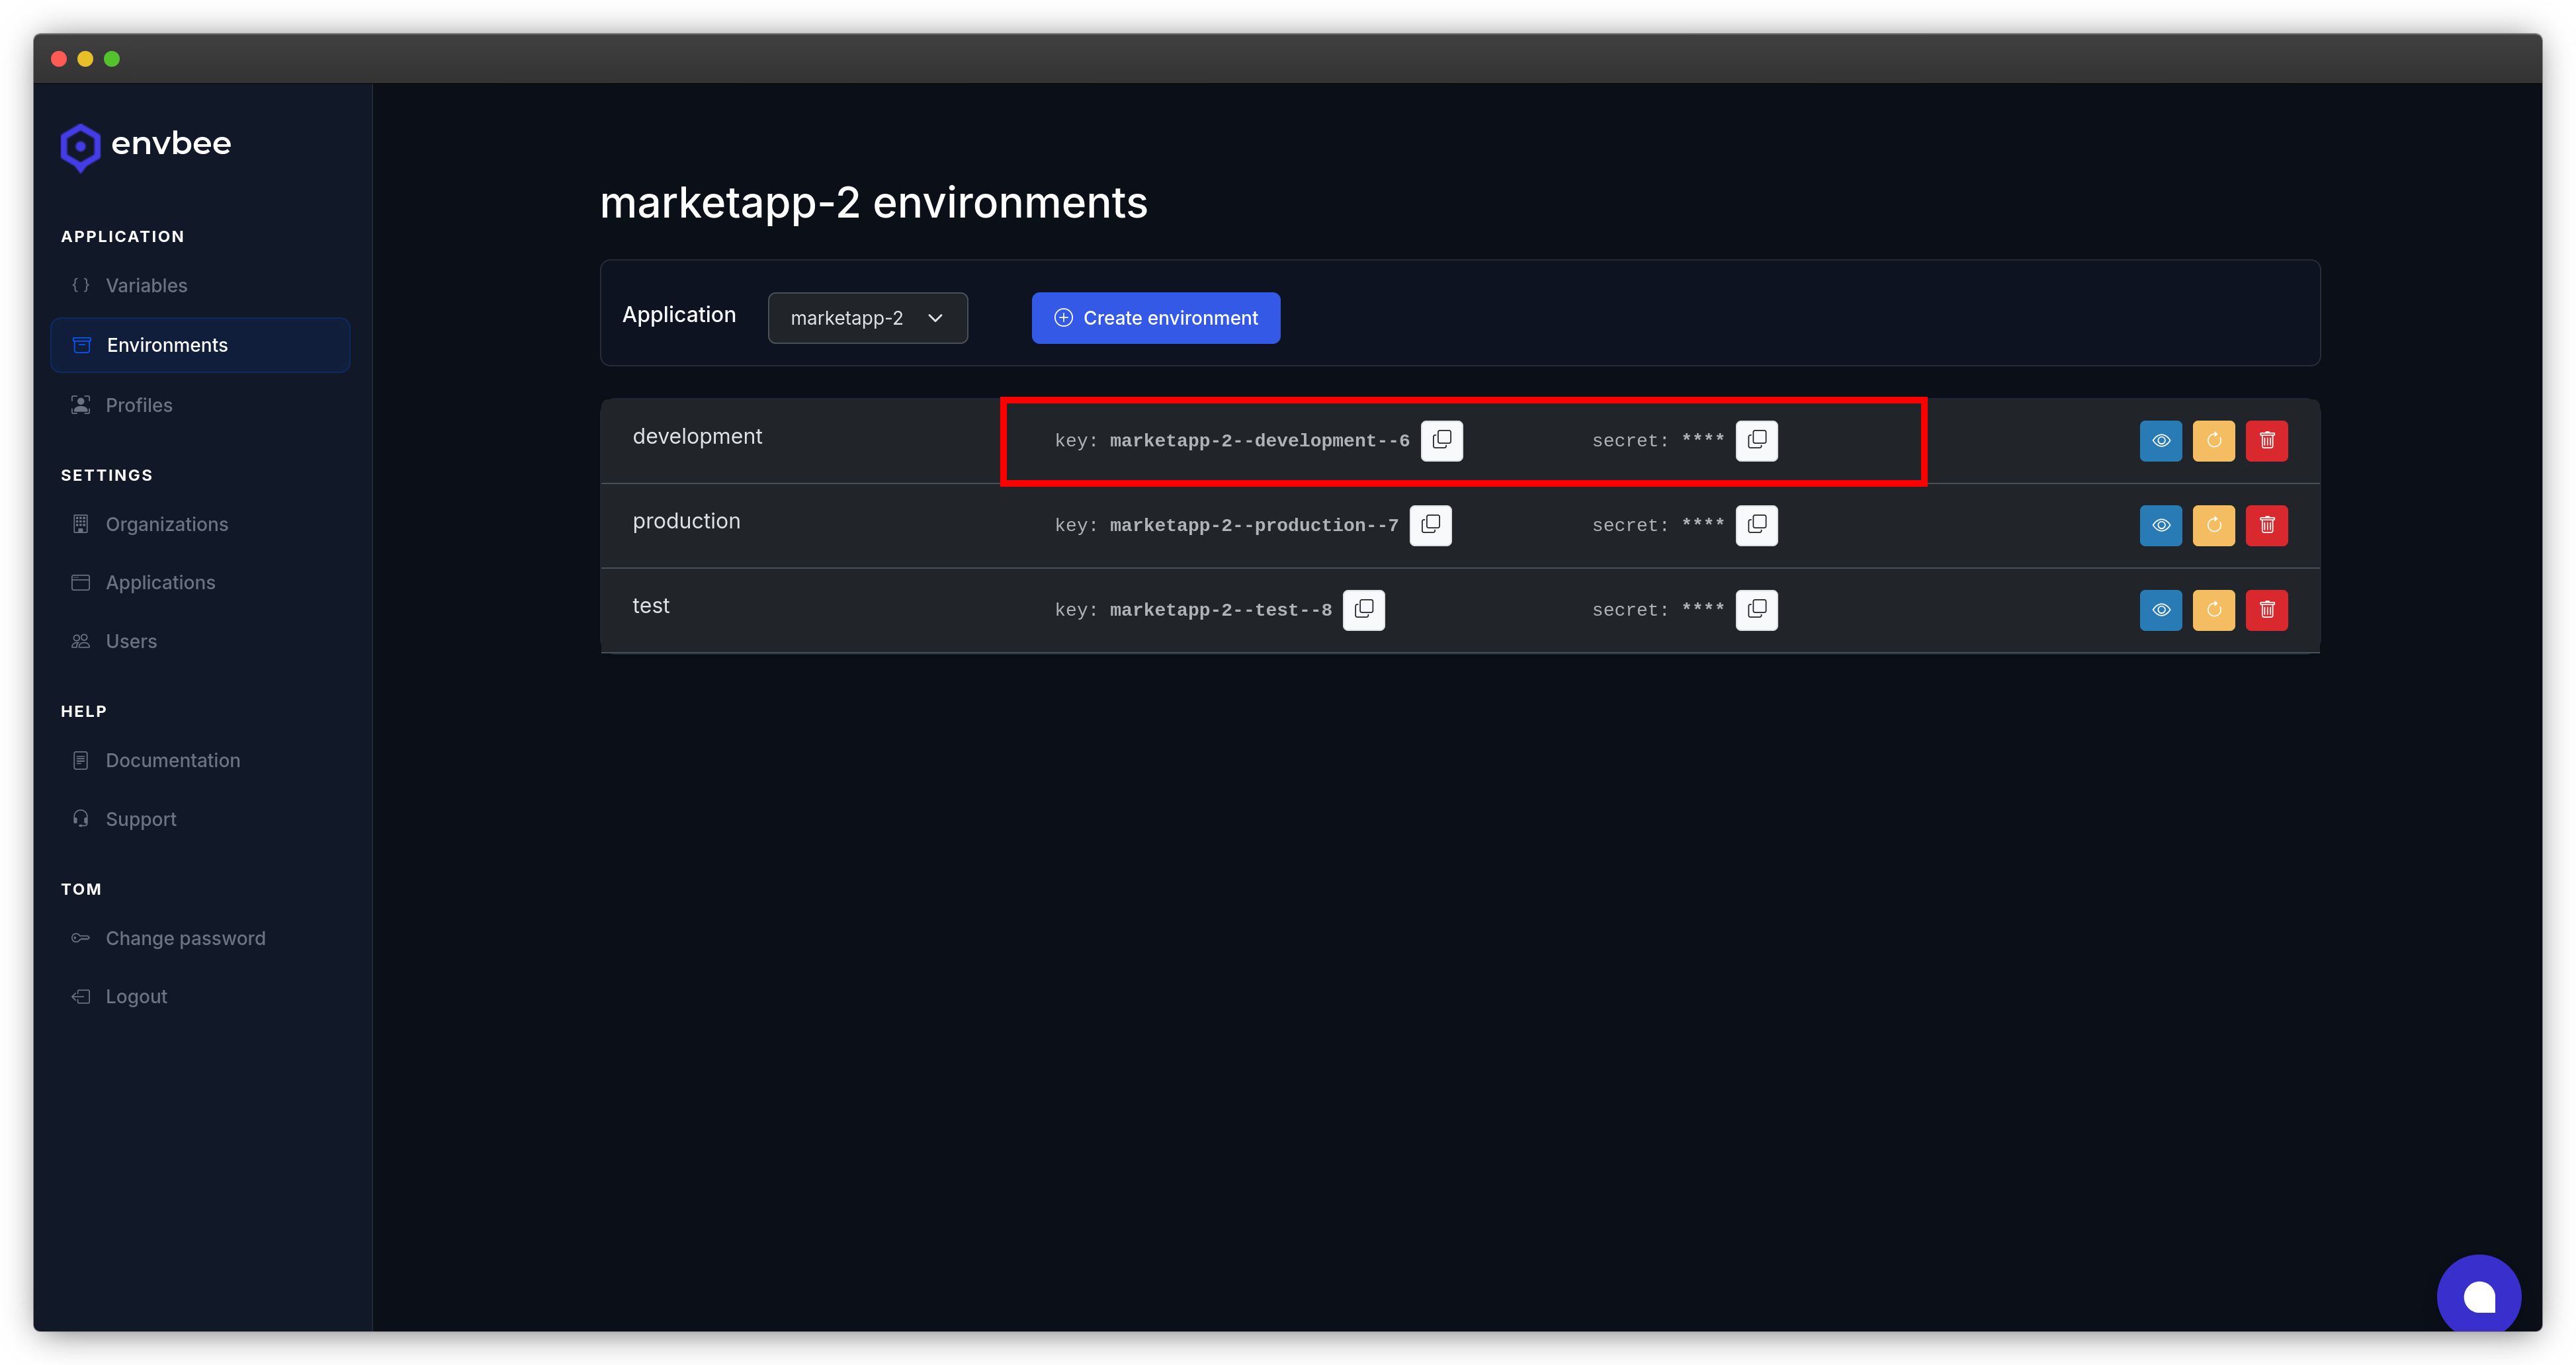The height and width of the screenshot is (1365, 2576).
Task: Select the Variables curly-braces icon
Action: pos(81,285)
